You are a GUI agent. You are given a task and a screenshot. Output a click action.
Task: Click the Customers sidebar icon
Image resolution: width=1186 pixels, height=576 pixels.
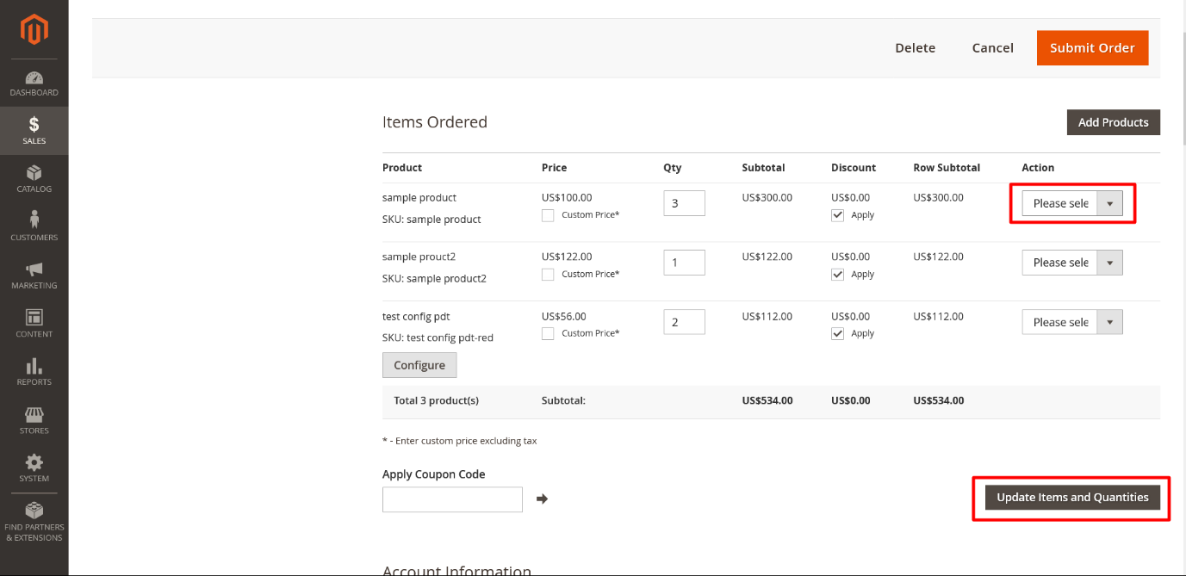34,225
